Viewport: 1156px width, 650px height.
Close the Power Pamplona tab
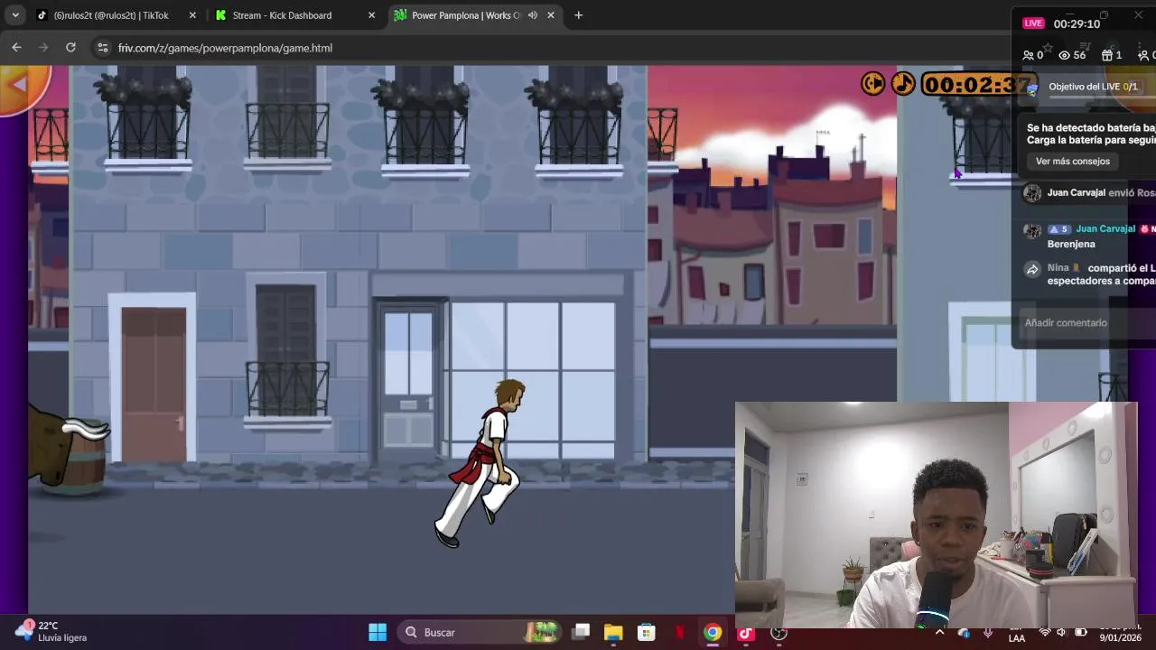(x=551, y=15)
